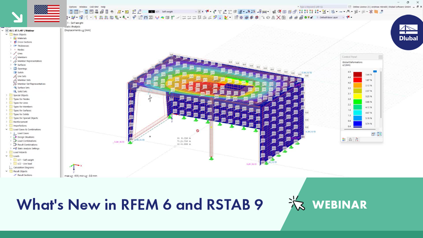Click the keyword search field
The width and height of the screenshot is (423, 238).
coord(323,7)
